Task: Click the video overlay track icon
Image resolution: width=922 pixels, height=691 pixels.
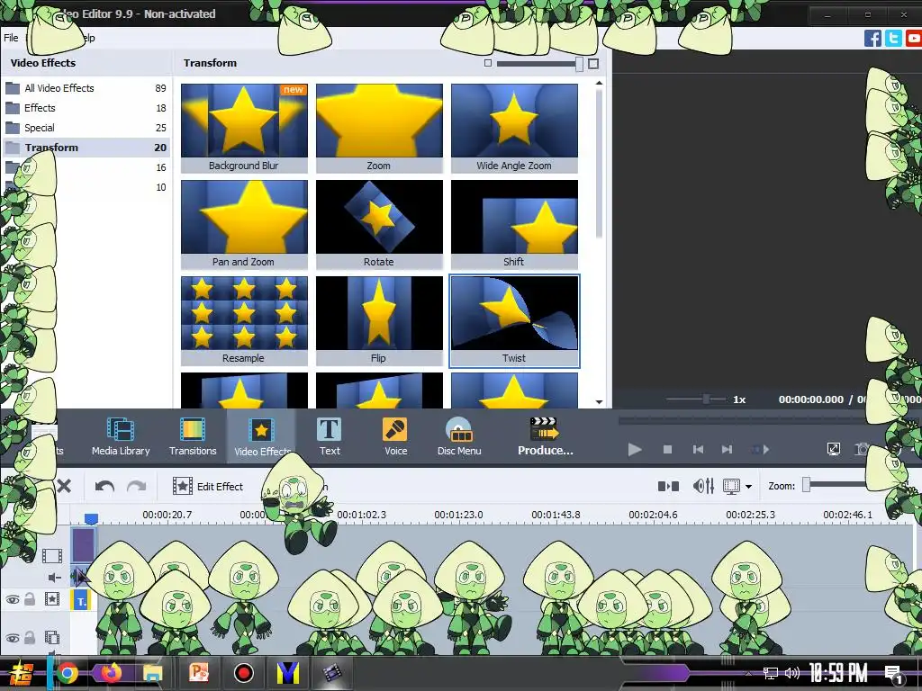Action: pyautogui.click(x=51, y=638)
